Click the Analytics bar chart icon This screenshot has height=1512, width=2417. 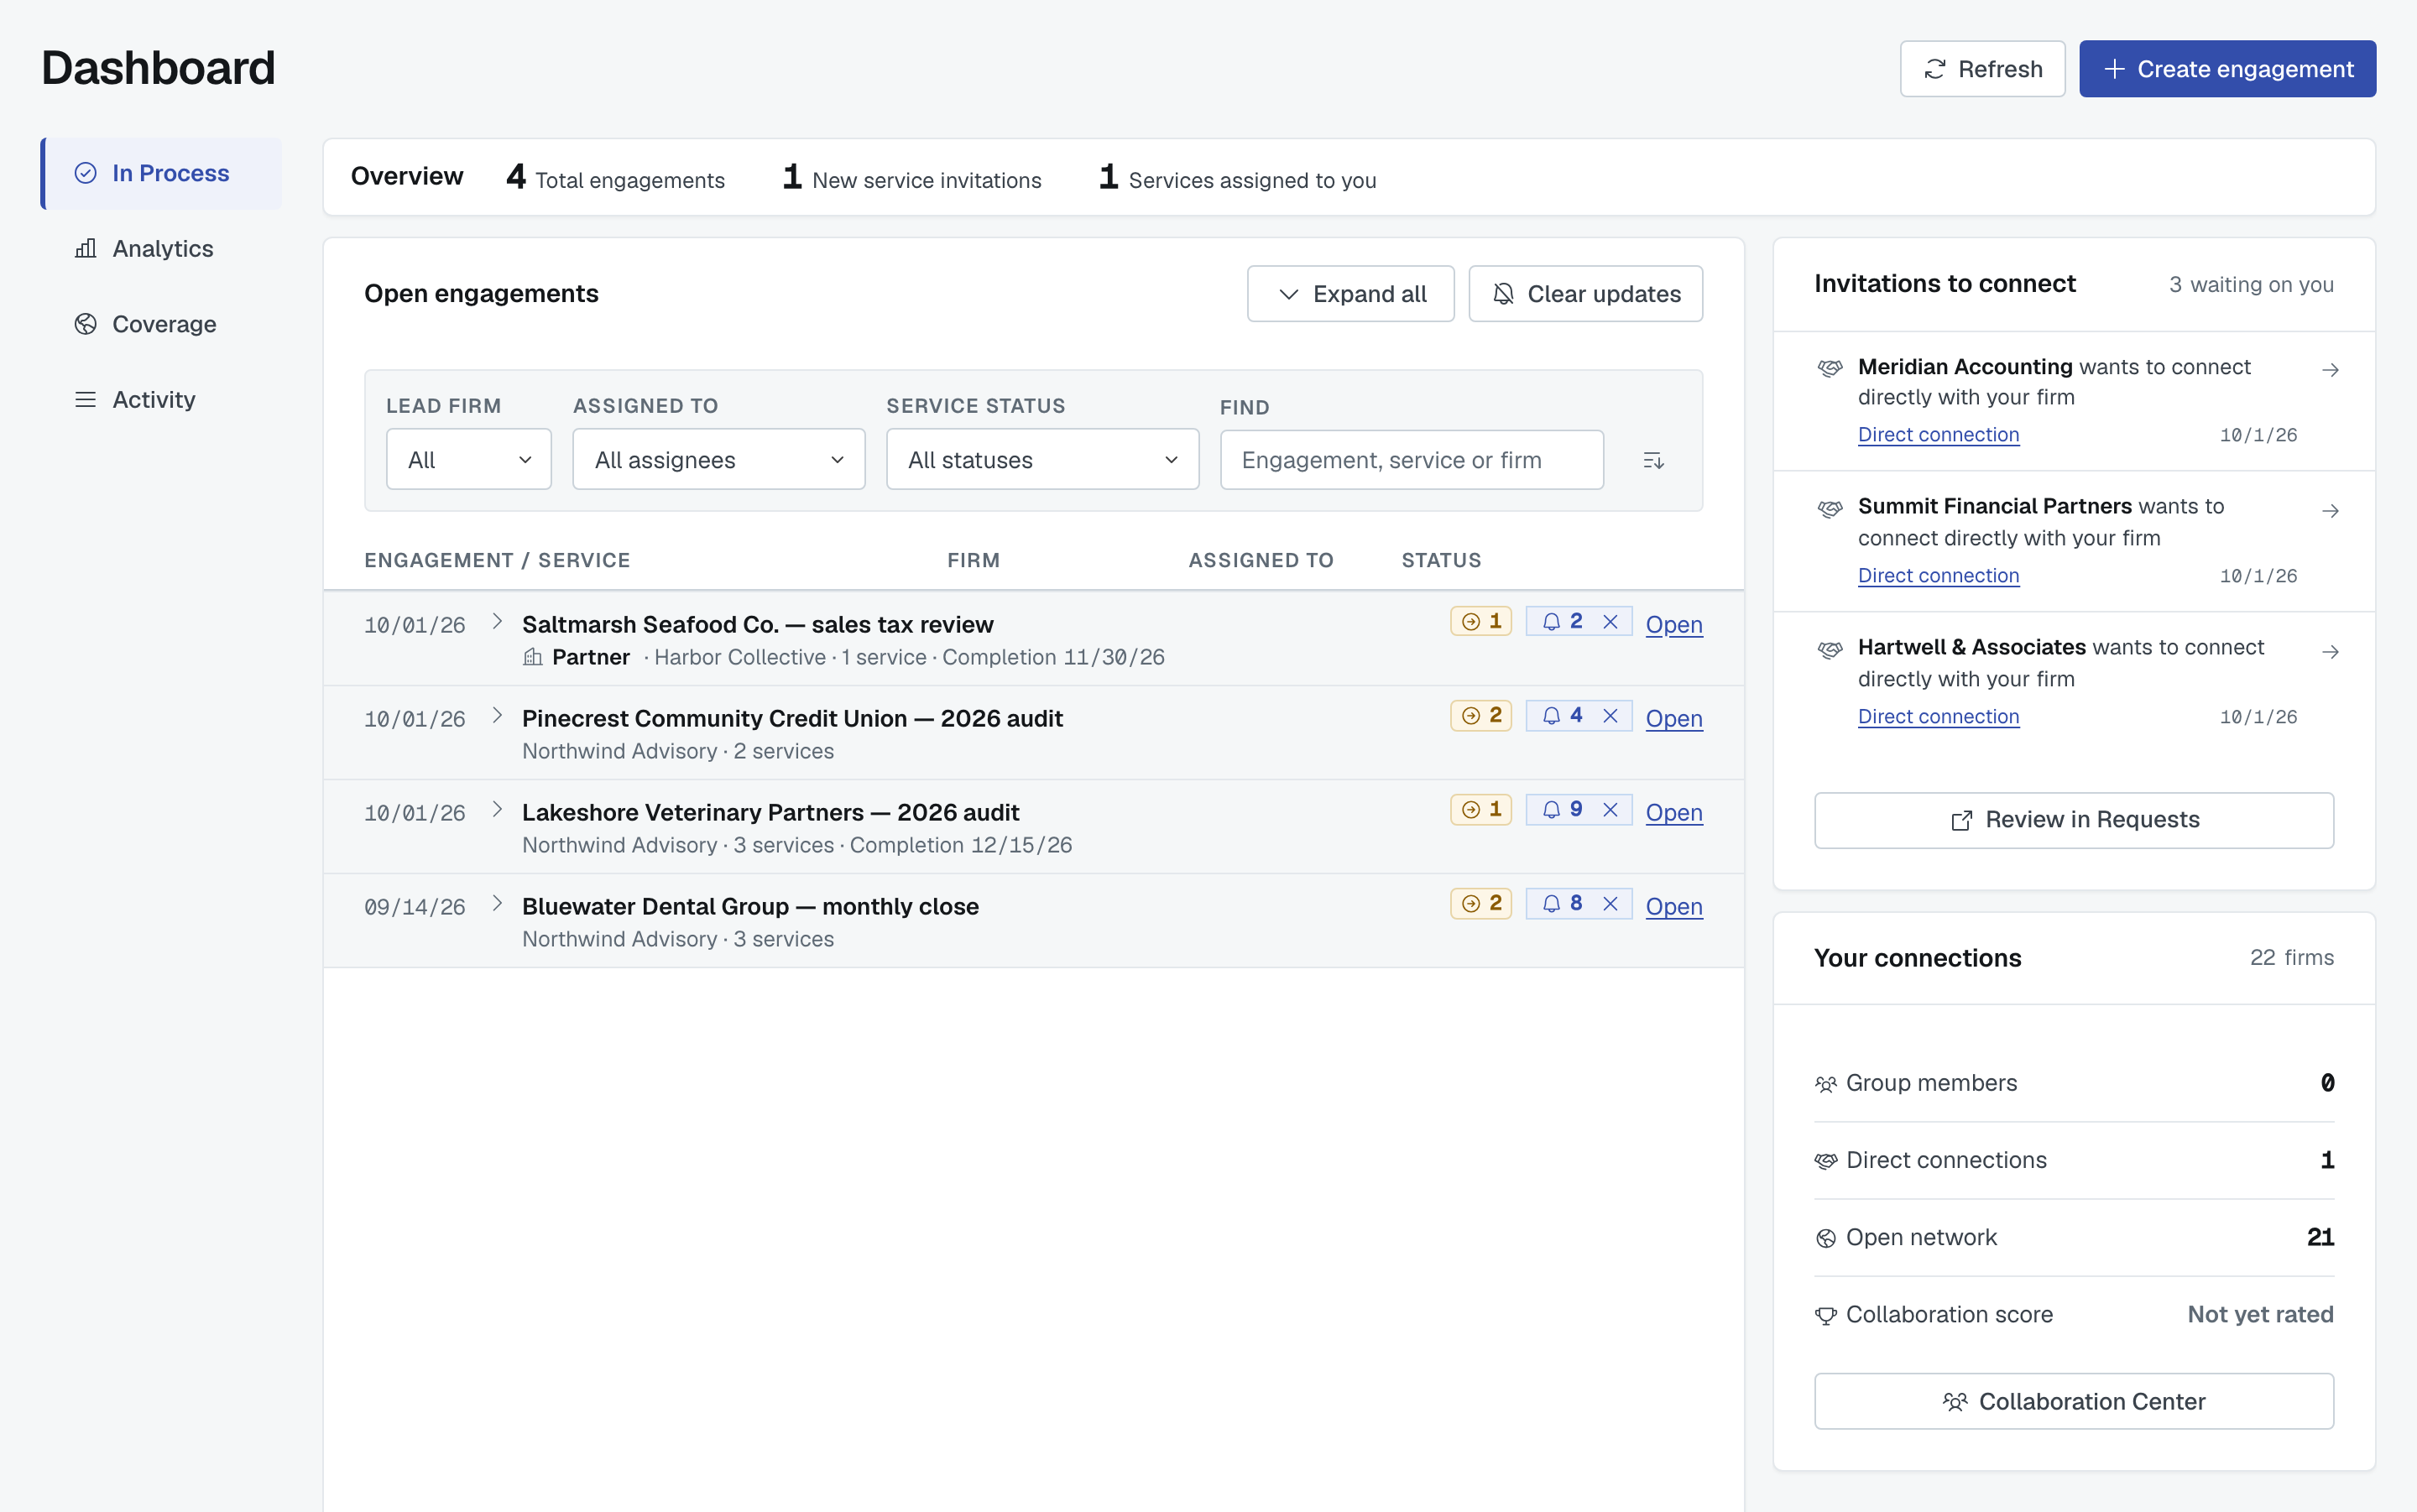(86, 248)
